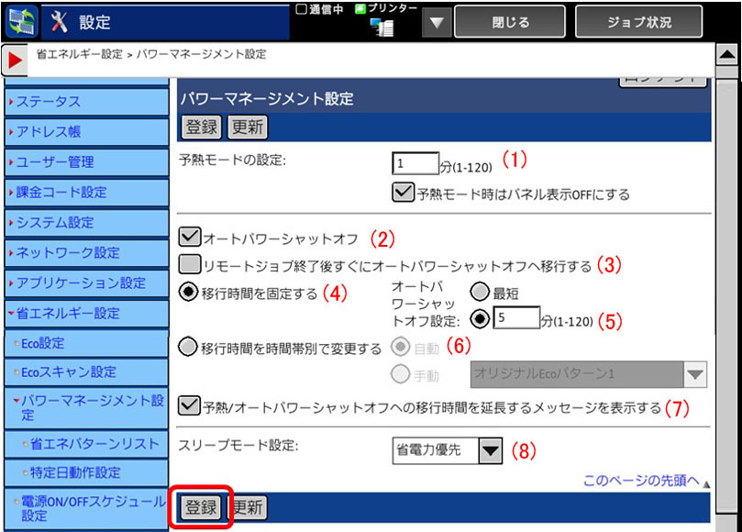Open アドレス帳 in sidebar menu
Viewport: 742px width, 532px height.
85,131
